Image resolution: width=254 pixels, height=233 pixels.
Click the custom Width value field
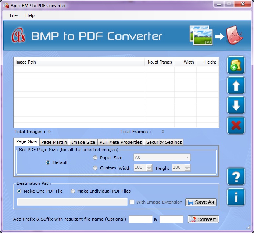140,168
